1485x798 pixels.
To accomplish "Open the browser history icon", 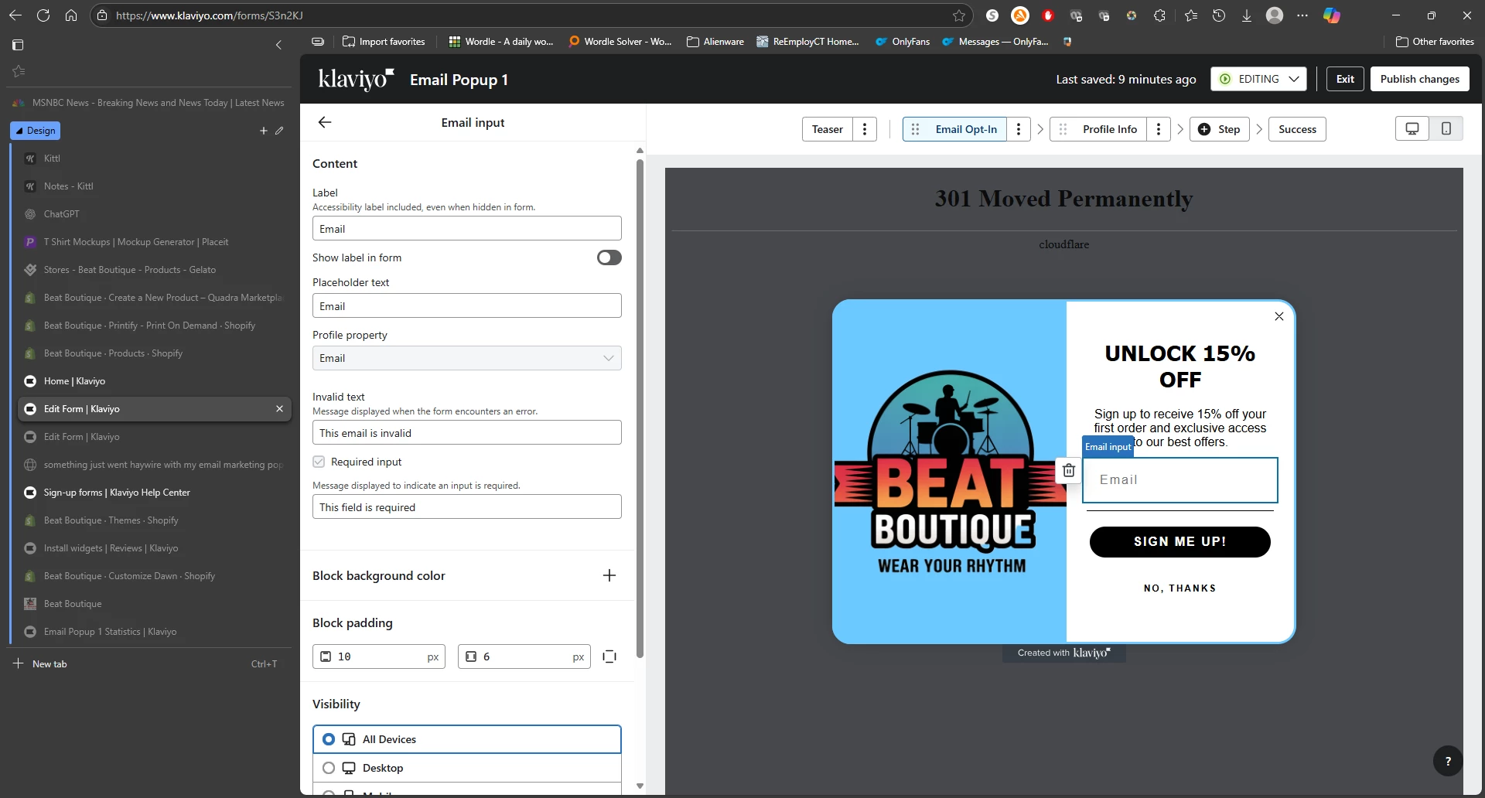I will point(1219,15).
